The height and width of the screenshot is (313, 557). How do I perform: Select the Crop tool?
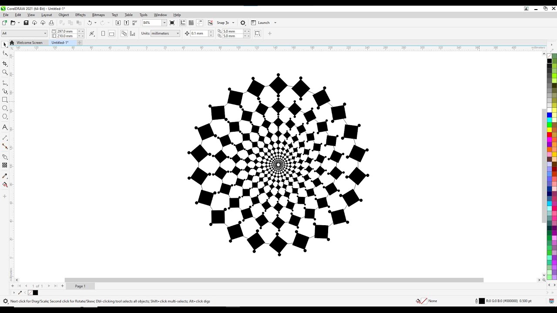pos(5,63)
